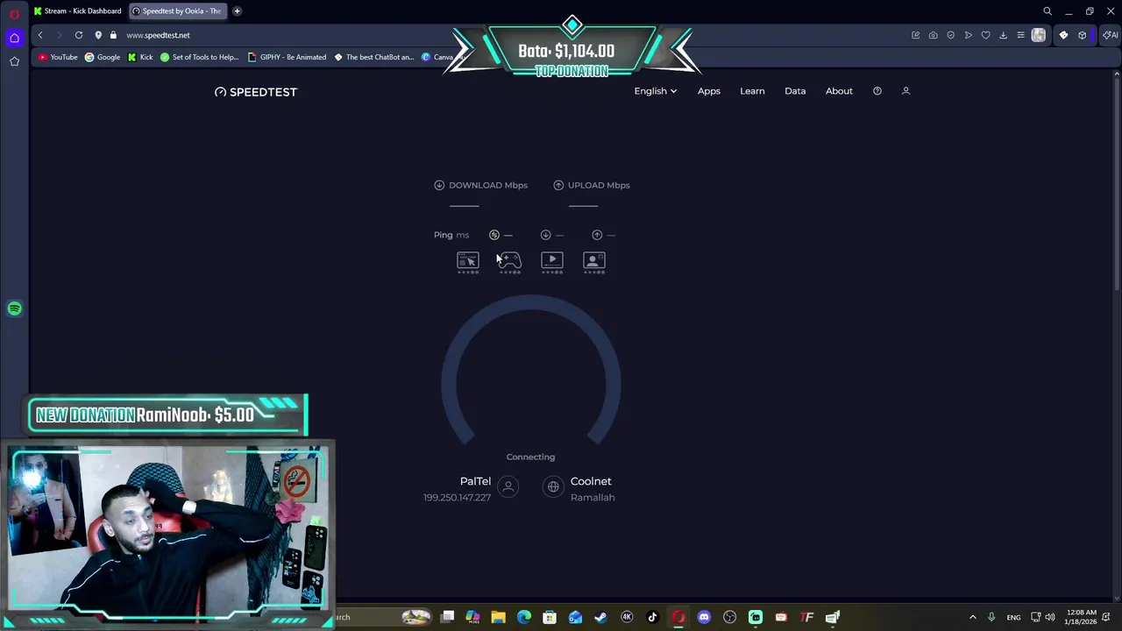Open a new browser tab

[237, 11]
